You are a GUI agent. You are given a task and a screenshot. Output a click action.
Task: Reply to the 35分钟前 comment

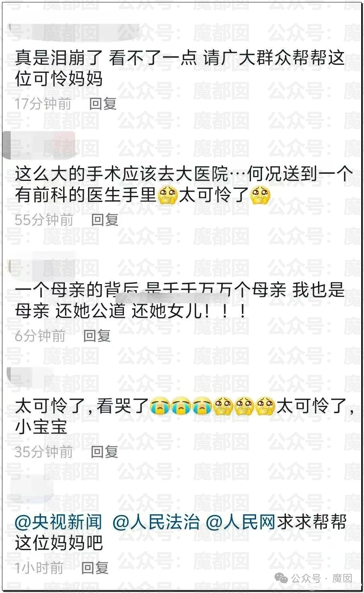coord(104,452)
